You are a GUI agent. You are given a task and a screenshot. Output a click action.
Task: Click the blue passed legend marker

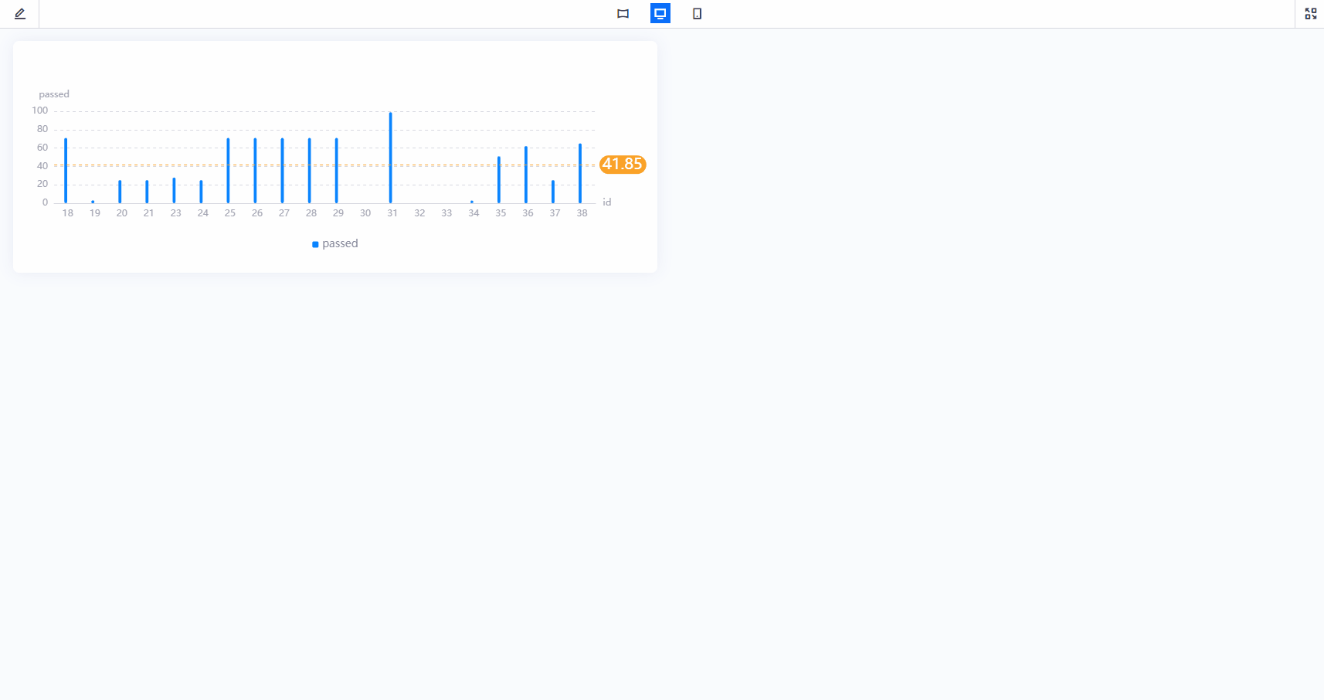point(314,243)
